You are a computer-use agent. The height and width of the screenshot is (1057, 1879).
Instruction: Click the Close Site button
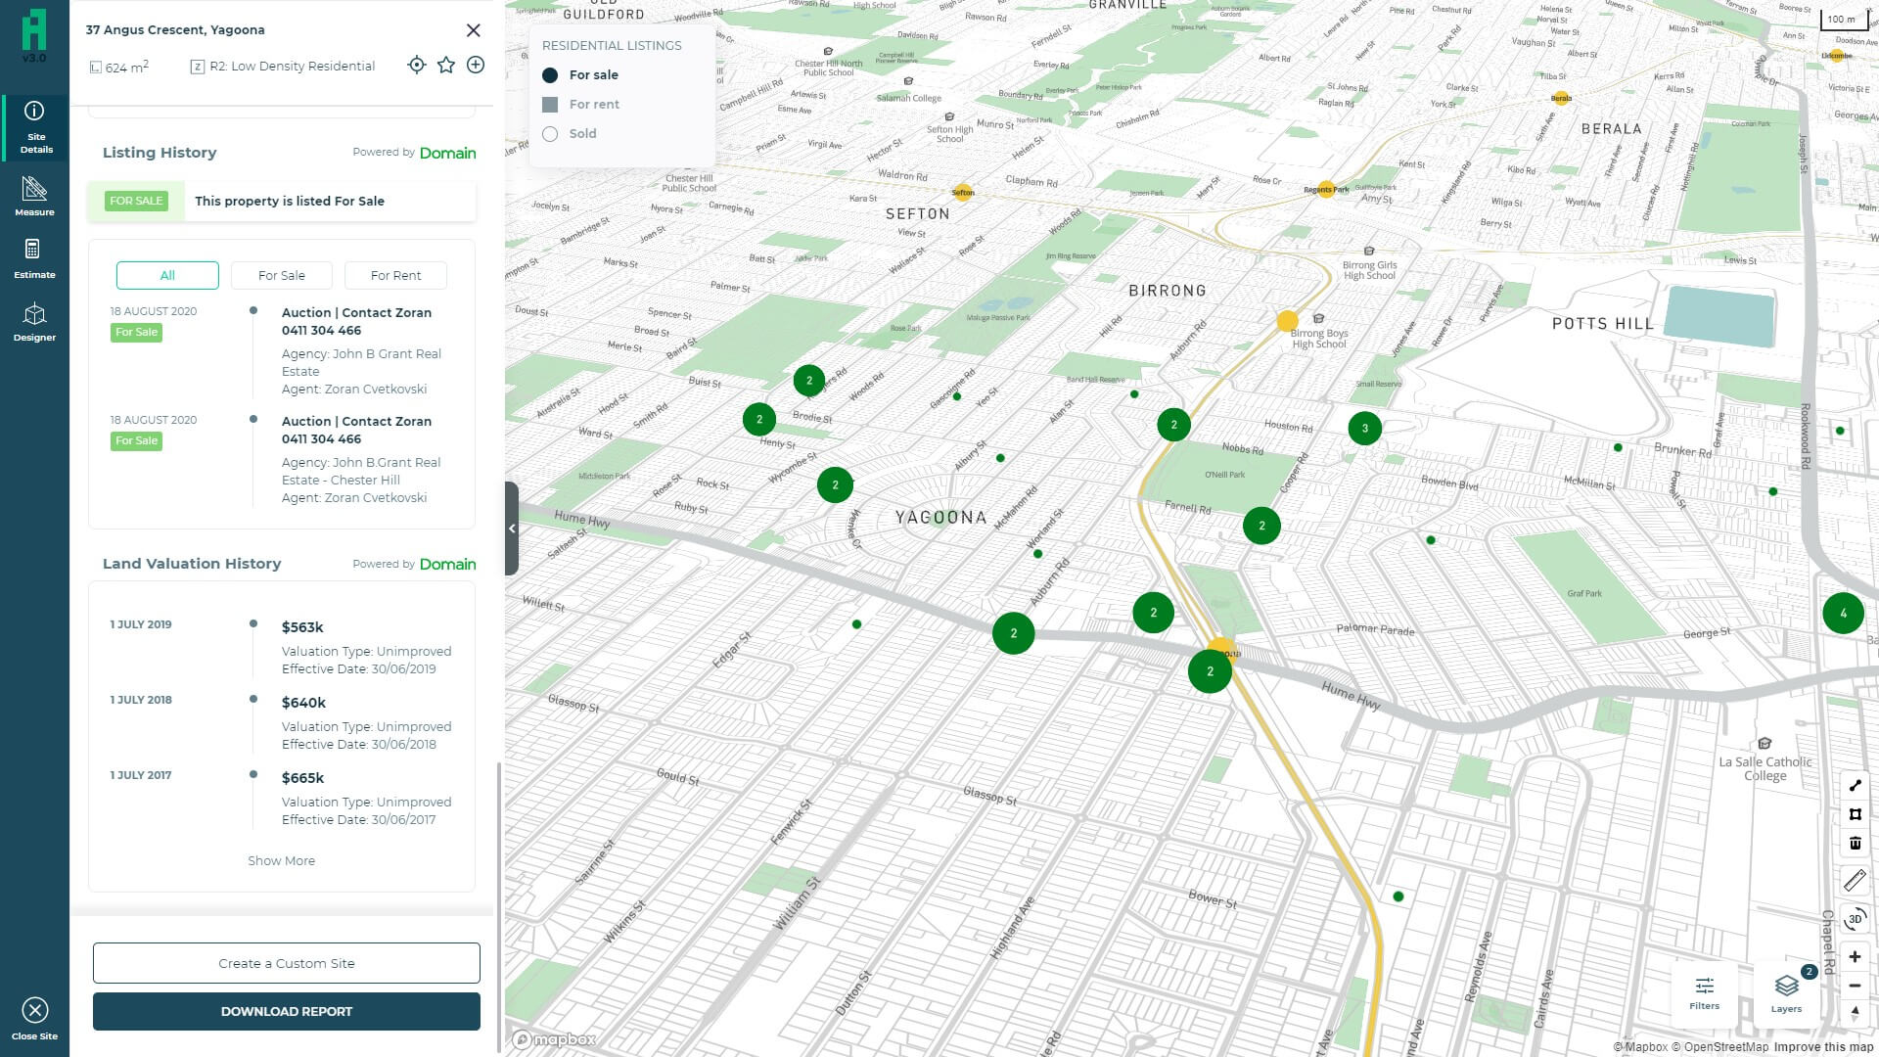tap(34, 1019)
